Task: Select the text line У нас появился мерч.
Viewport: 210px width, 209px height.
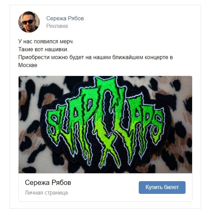Action: [x=46, y=42]
